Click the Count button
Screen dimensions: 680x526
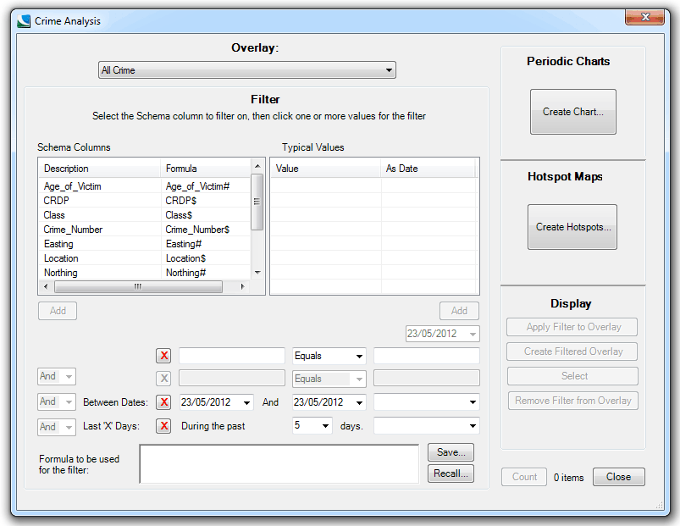[x=524, y=477]
